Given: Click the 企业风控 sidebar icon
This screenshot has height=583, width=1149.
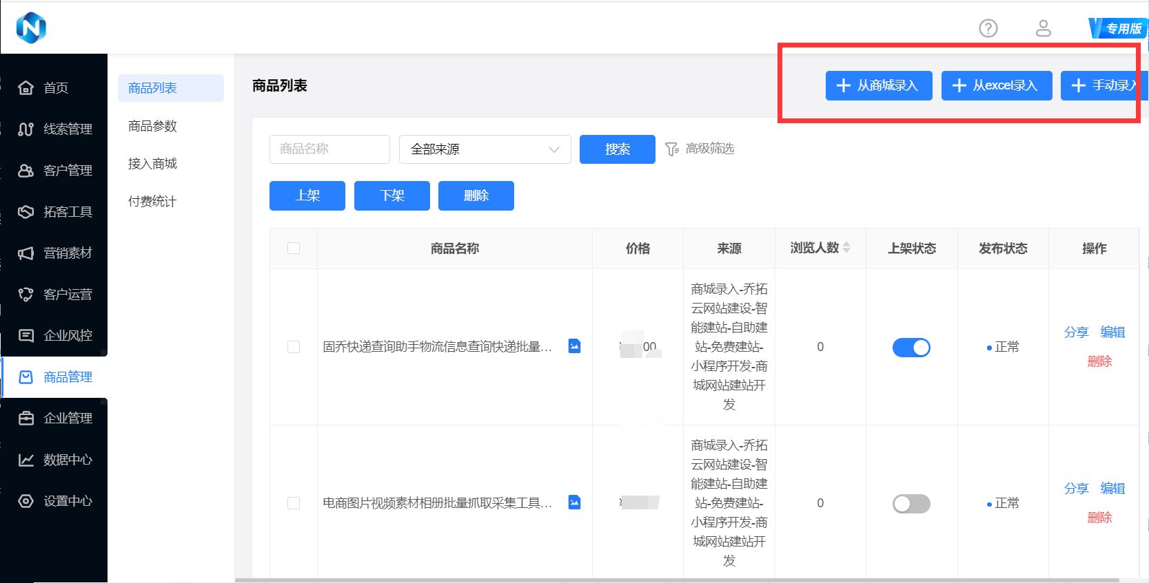Looking at the screenshot, I should 26,336.
